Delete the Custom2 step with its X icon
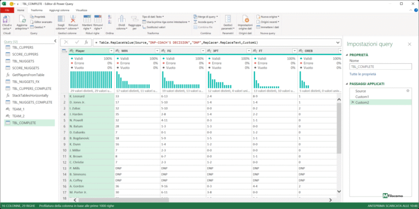 click(x=352, y=103)
